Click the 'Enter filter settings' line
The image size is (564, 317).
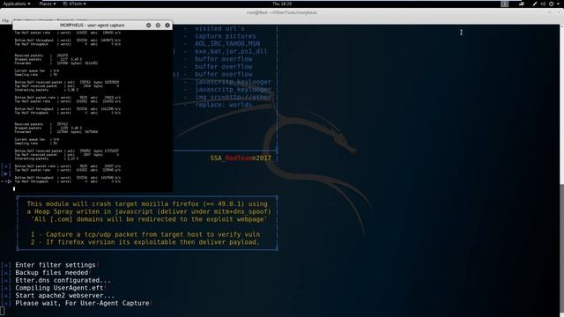(56, 265)
